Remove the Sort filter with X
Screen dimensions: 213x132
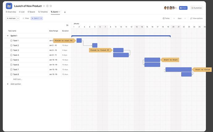41,18
